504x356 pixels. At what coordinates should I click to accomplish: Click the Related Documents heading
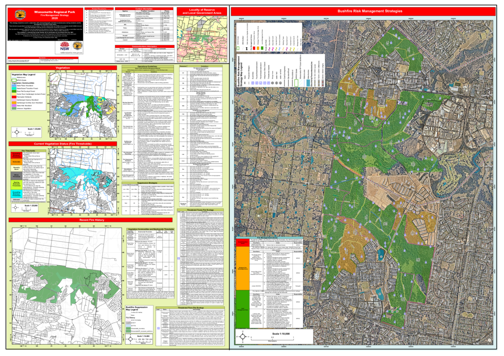[x=99, y=9]
